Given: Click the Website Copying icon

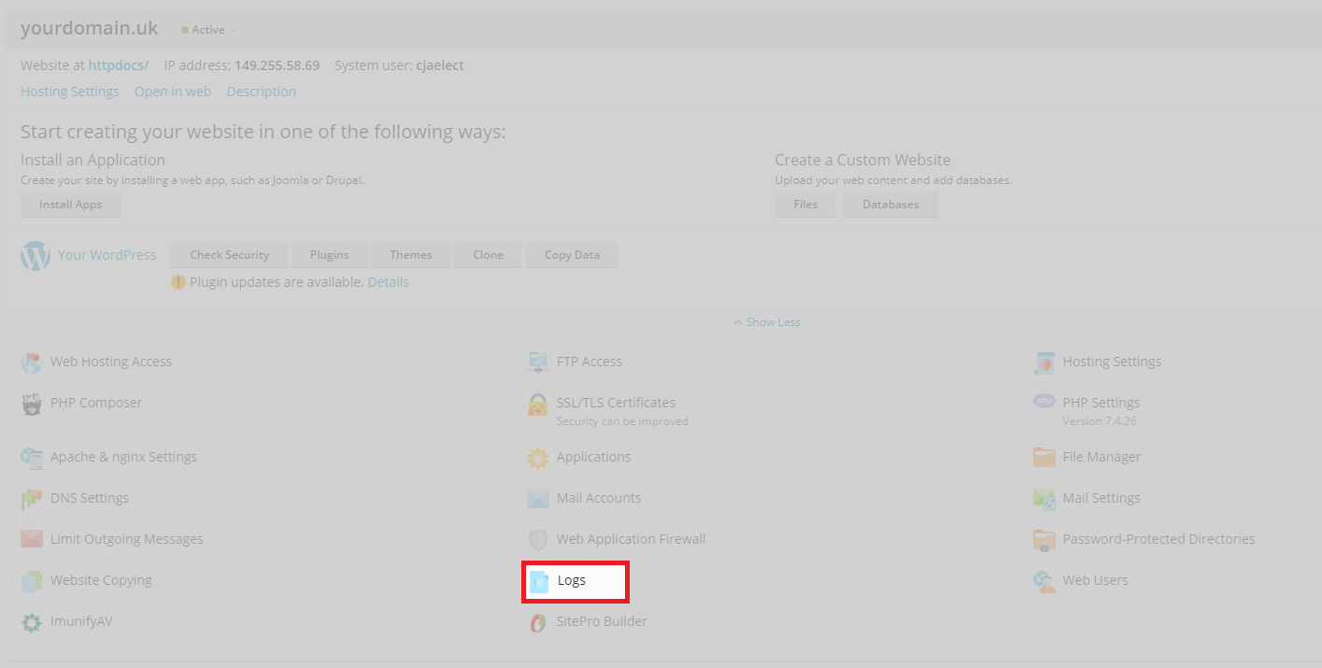Looking at the screenshot, I should click(x=32, y=581).
